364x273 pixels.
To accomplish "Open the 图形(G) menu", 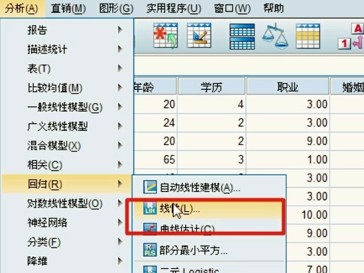I will point(116,9).
